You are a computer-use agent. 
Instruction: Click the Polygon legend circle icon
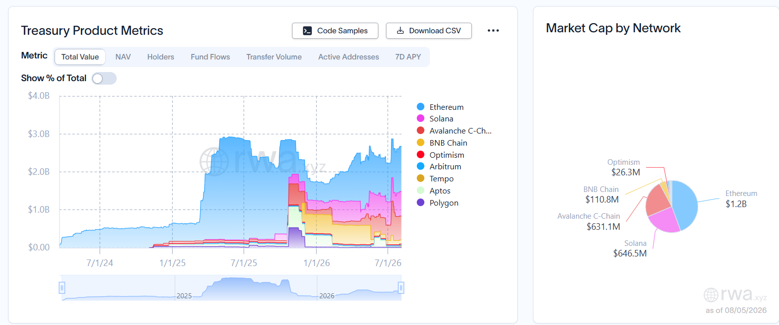coord(420,203)
